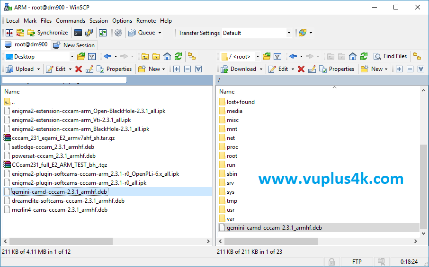Rename selected remote file icon
Viewport: 429px width, 267px height.
tap(312, 69)
